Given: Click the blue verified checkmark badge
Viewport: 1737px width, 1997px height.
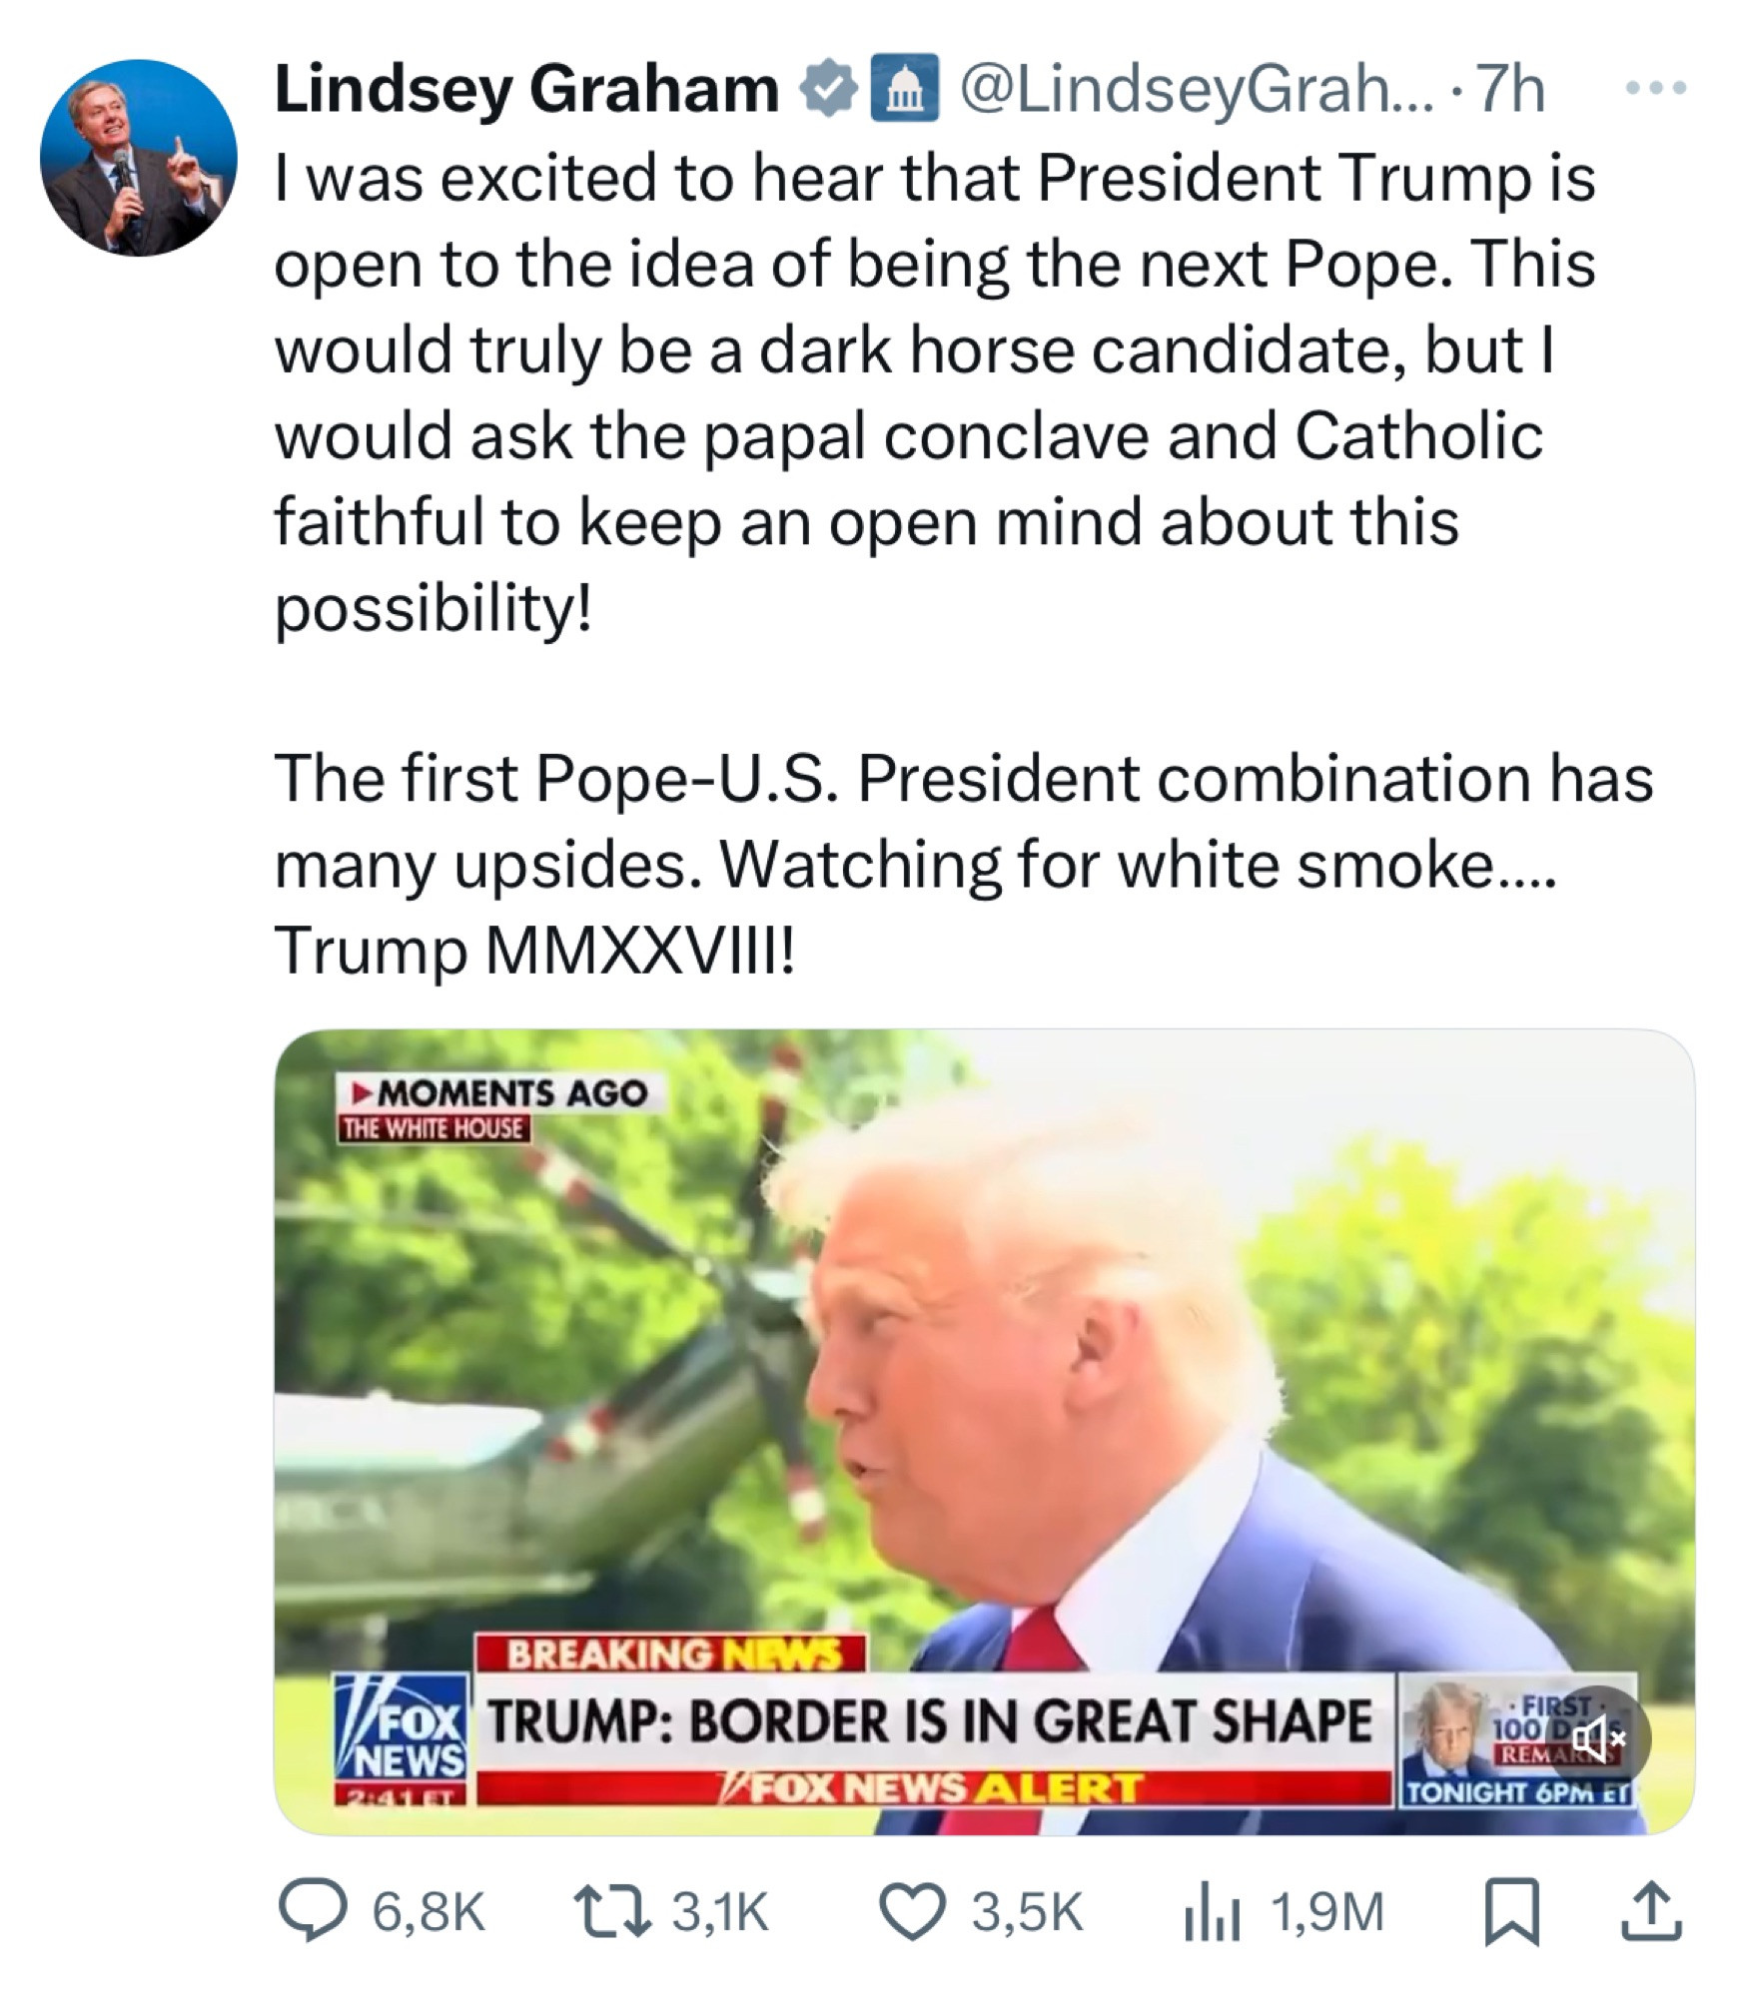Looking at the screenshot, I should [x=828, y=91].
